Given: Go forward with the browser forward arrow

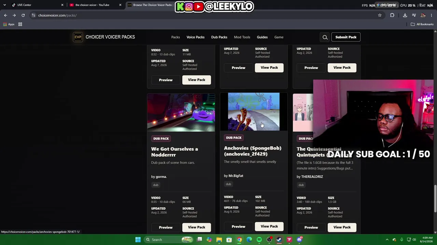Looking at the screenshot, I should [14, 15].
